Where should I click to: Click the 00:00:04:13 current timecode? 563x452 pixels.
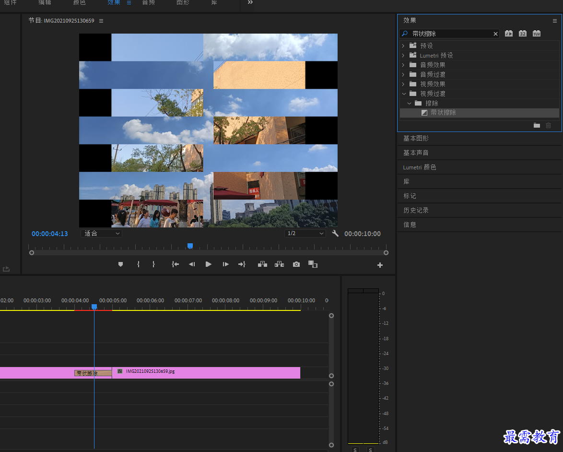coord(49,234)
